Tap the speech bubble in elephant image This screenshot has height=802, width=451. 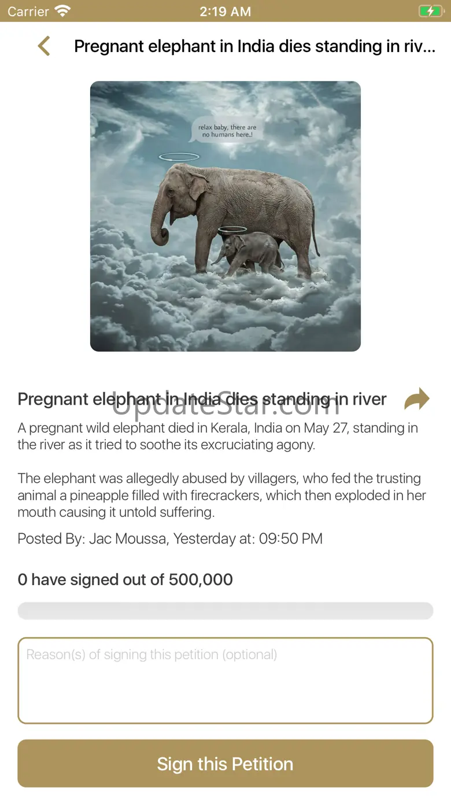pos(227,131)
